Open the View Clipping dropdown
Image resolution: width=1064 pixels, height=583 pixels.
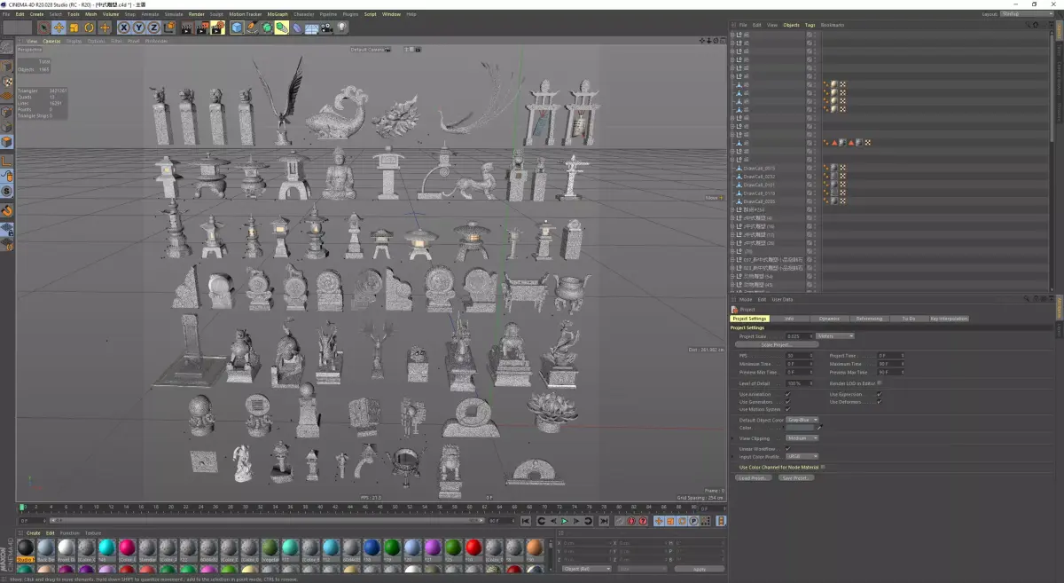point(802,438)
